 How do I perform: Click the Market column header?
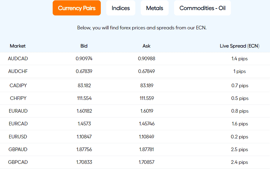click(18, 46)
